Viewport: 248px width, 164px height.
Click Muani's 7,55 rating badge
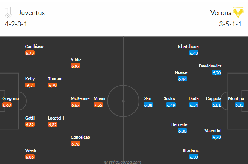[98, 105]
